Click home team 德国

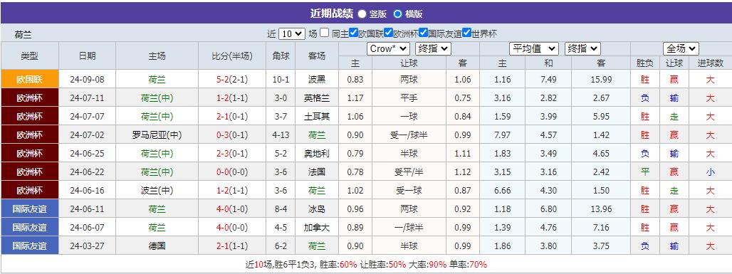[x=157, y=246]
